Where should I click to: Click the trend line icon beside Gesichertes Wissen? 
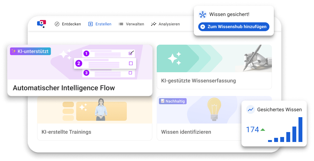pos(250,110)
